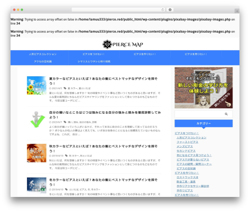Open 手作りアクセサリー解剖学 category link

(x=192, y=186)
